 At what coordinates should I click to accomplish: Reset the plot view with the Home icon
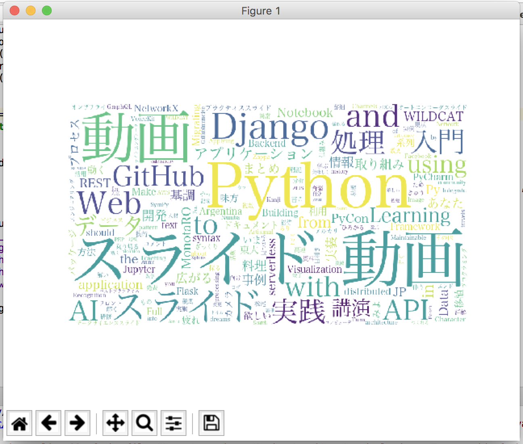pos(19,423)
